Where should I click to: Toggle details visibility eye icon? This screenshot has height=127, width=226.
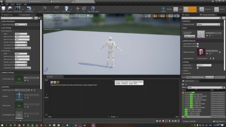tap(39, 18)
